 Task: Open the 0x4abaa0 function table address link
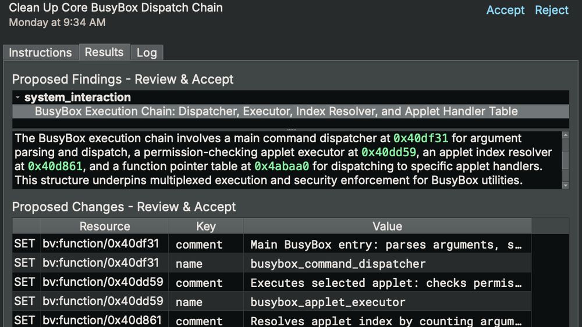281,166
